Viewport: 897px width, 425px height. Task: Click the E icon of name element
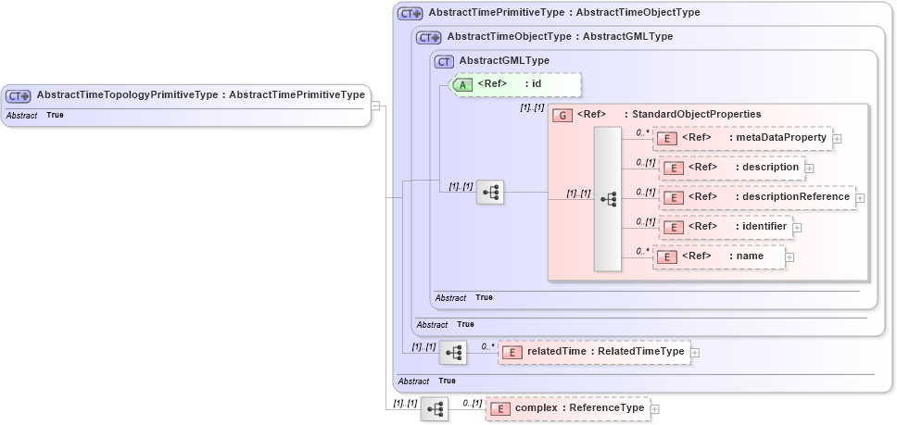(667, 257)
